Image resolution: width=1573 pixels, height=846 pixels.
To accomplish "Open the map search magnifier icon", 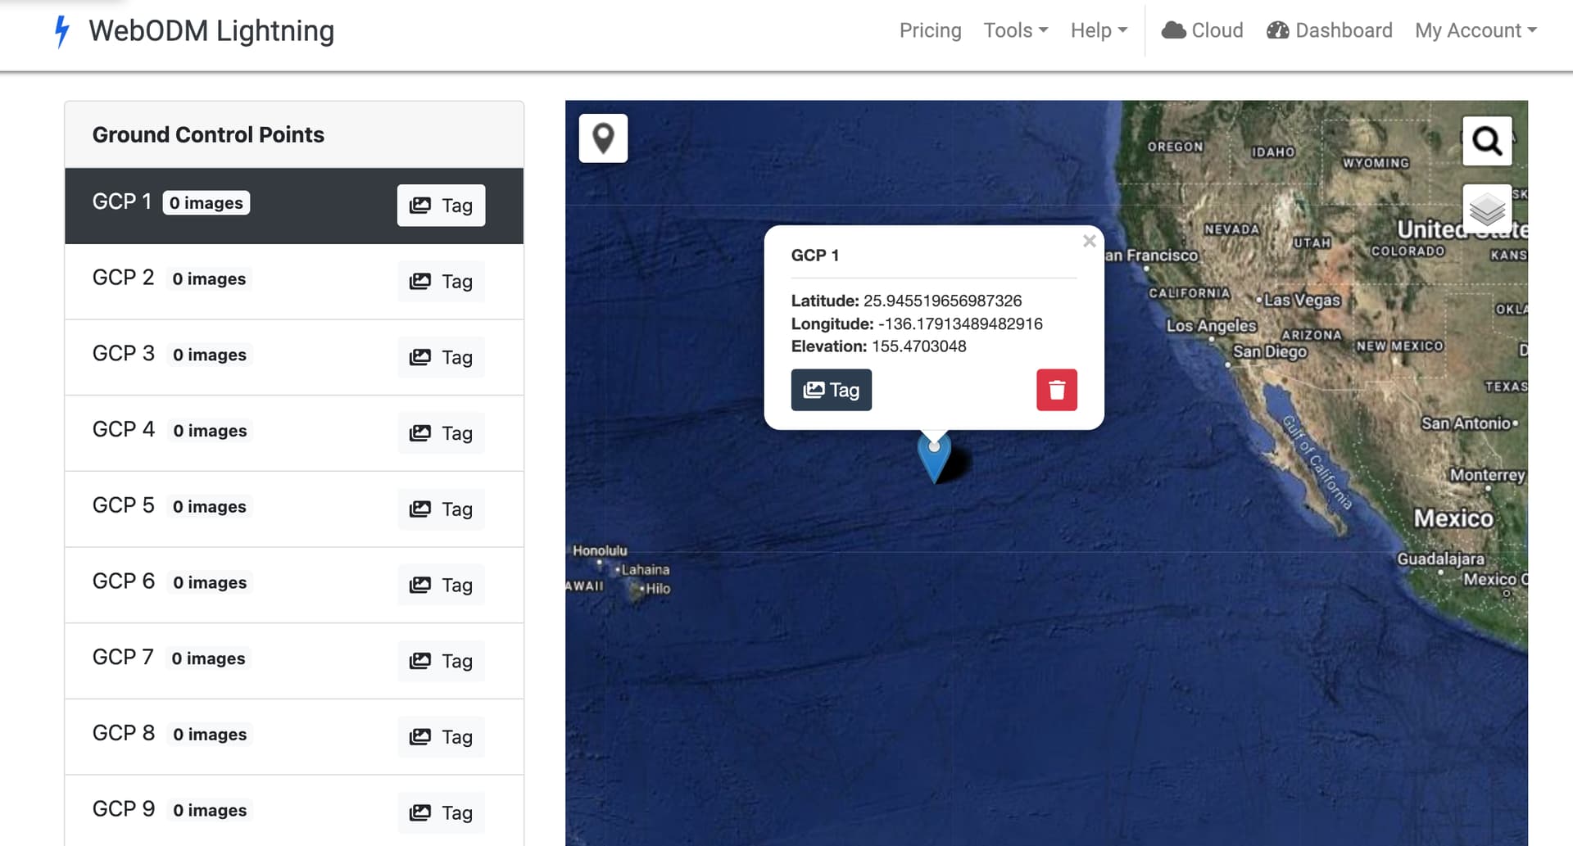I will (1486, 141).
